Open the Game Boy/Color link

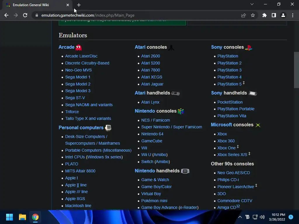click(157, 187)
